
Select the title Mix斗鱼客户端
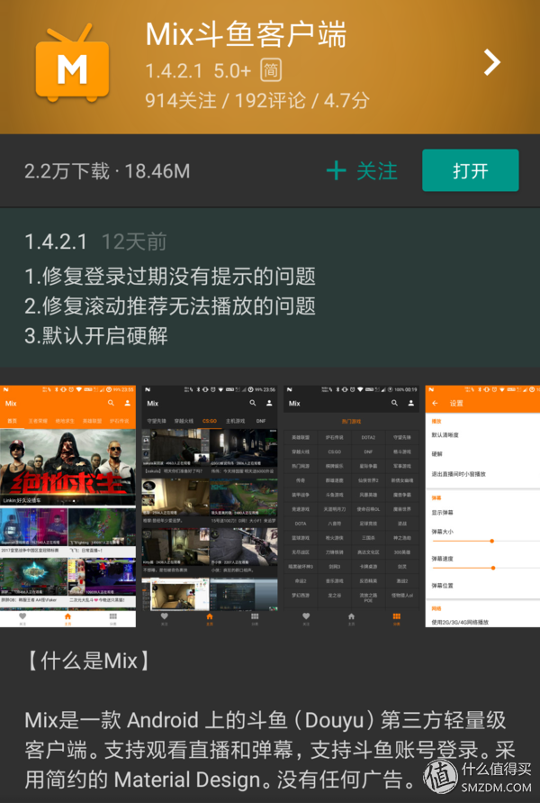[x=246, y=34]
